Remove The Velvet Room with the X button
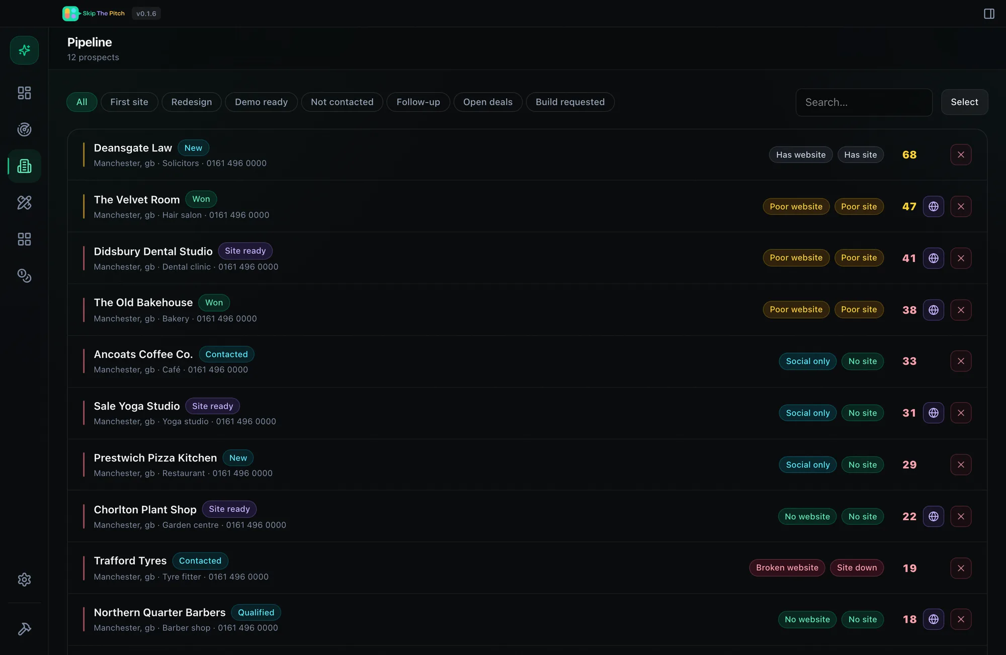Screen dimensions: 1006x655 pos(961,207)
